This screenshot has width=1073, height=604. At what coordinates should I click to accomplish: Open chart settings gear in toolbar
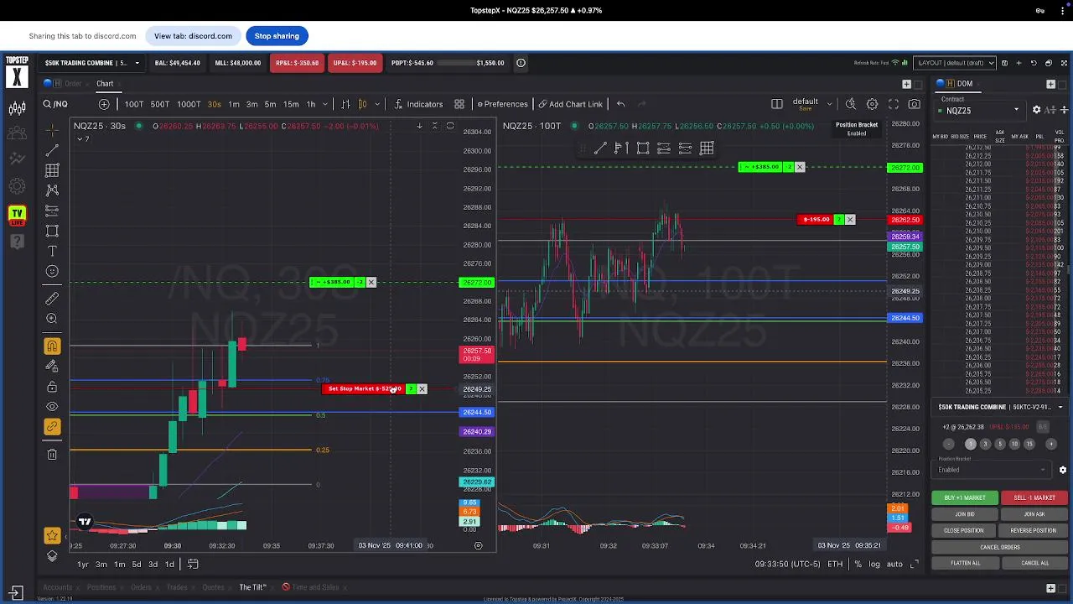(x=872, y=104)
